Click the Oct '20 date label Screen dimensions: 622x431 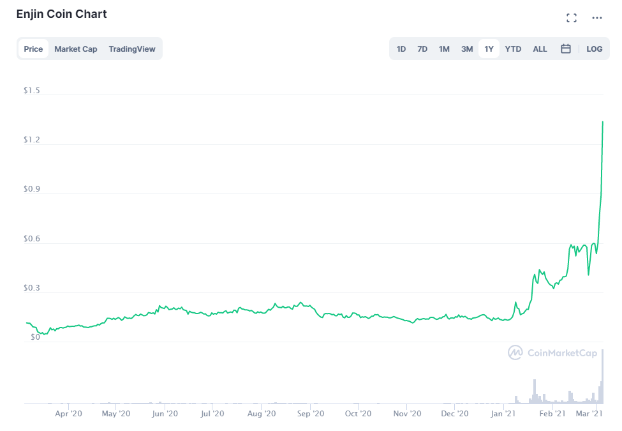358,414
